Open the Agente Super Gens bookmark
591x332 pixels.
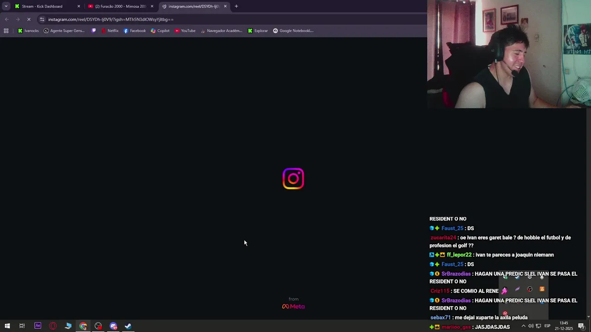[64, 31]
